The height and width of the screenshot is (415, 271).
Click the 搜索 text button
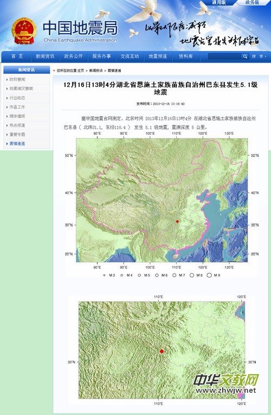pyautogui.click(x=258, y=56)
